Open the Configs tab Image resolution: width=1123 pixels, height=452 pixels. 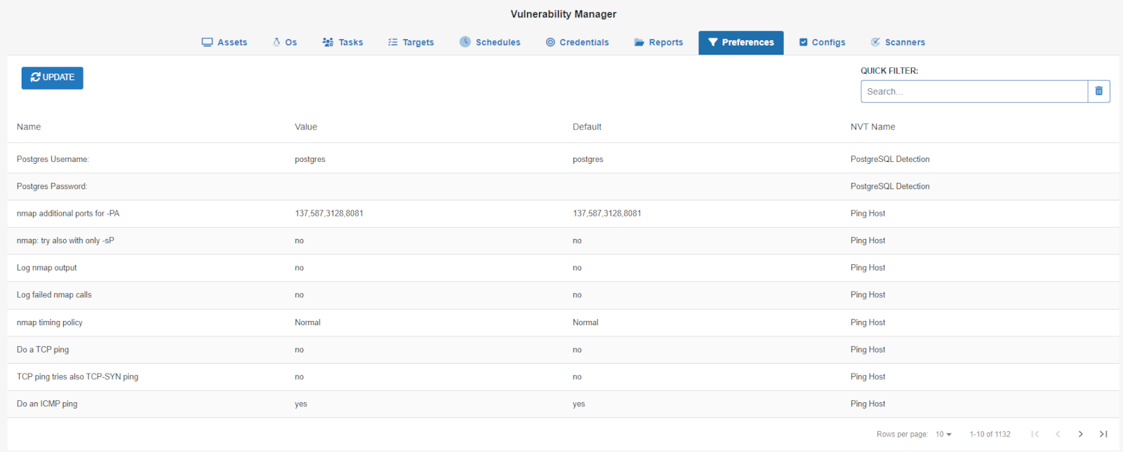[822, 43]
